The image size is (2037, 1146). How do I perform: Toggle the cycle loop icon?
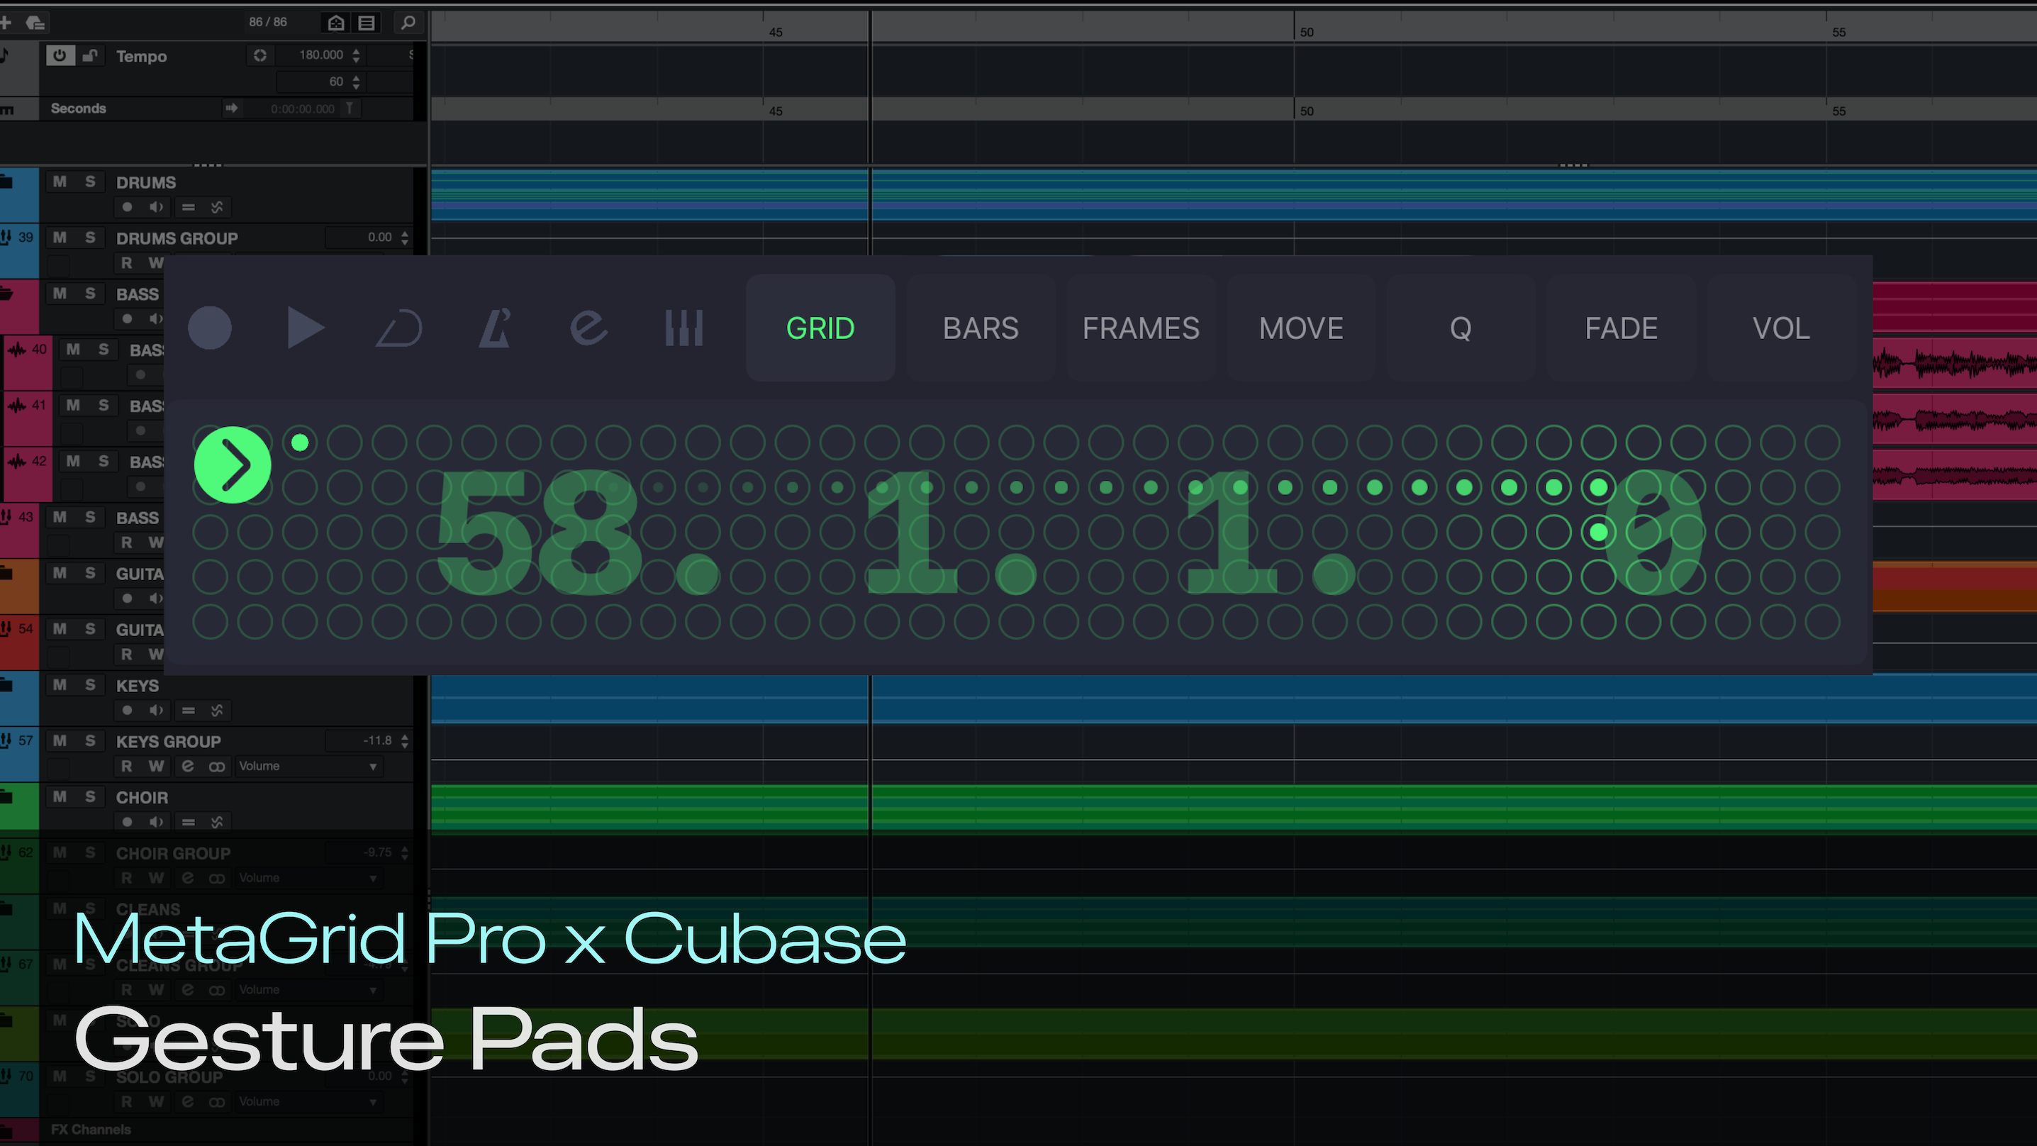tap(399, 328)
